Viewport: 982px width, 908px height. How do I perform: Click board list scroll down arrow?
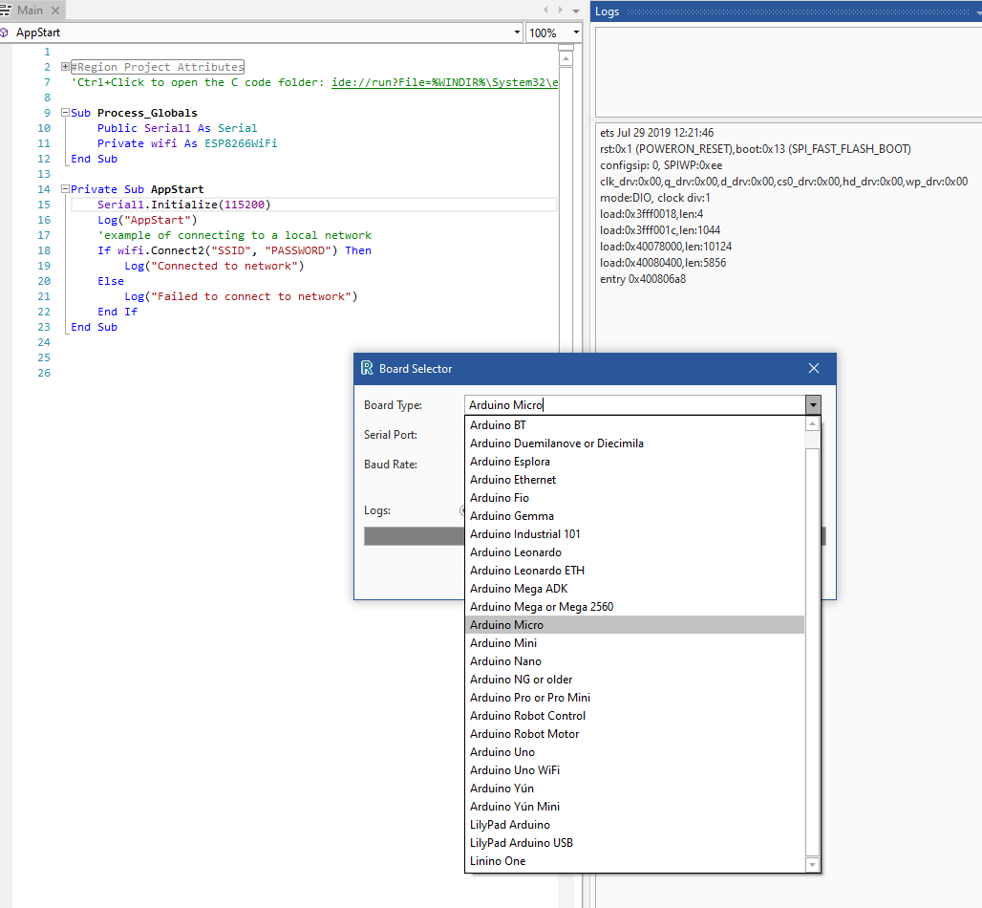812,865
